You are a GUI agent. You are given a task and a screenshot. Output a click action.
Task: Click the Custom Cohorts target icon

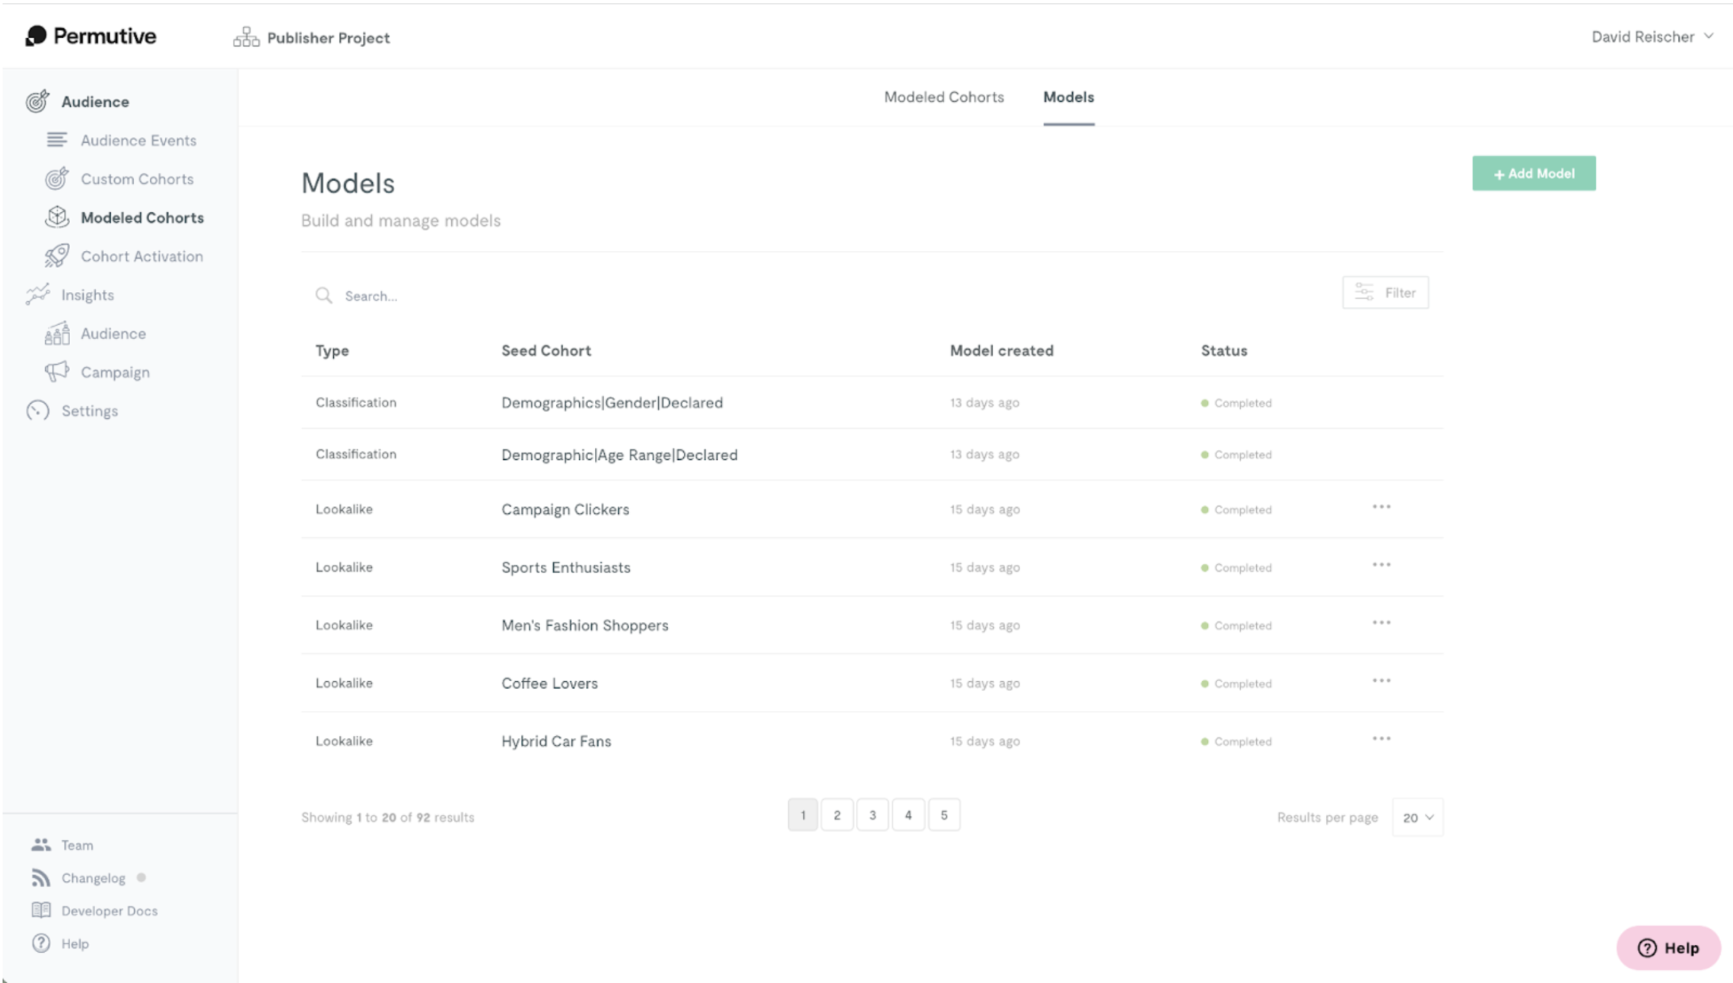(x=56, y=179)
